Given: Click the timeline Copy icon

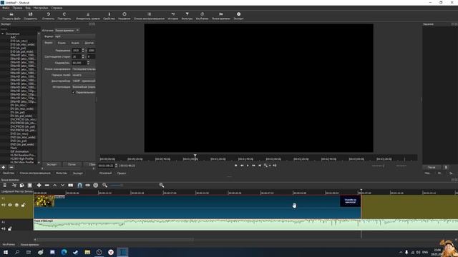Looking at the screenshot, I should pos(21,186).
